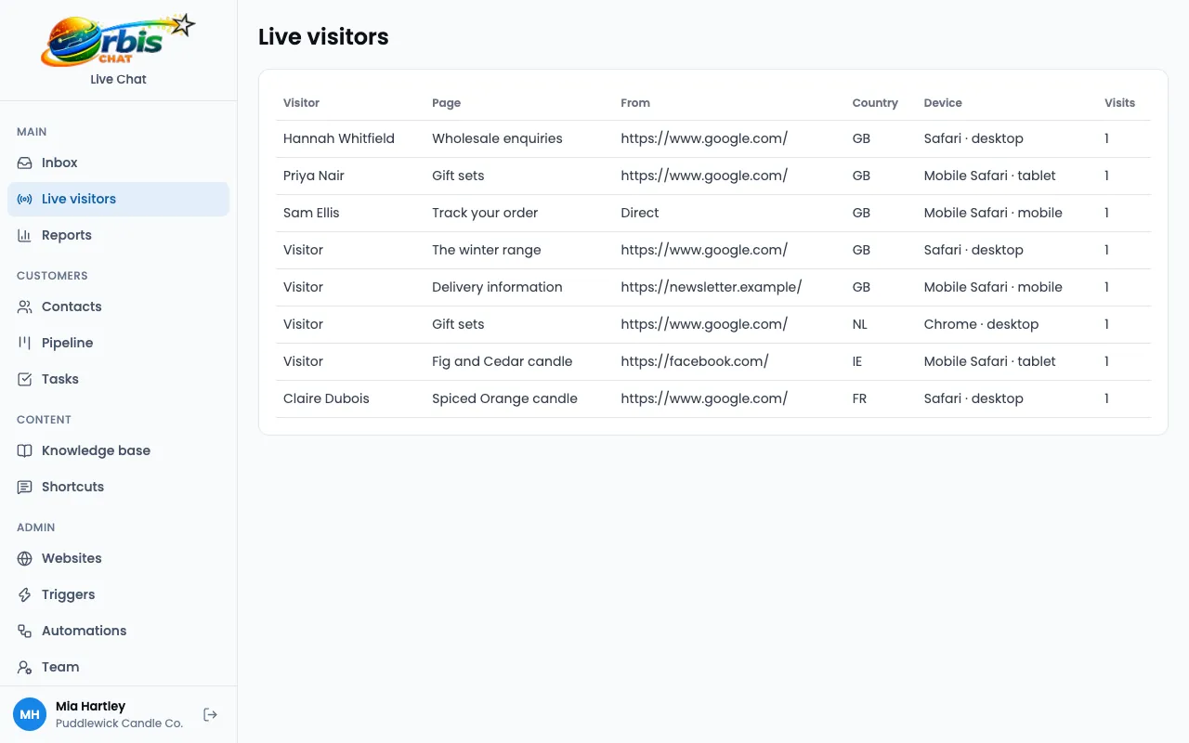Click the "The winter range" page cell
Viewport: 1189px width, 743px height.
[487, 250]
